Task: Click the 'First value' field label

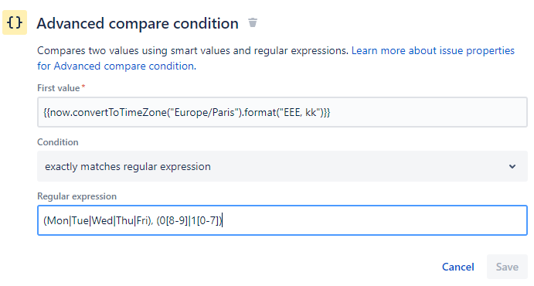Action: click(58, 88)
